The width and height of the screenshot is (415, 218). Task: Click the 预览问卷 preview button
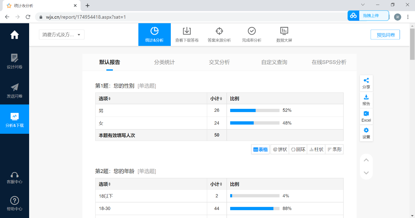[385, 35]
